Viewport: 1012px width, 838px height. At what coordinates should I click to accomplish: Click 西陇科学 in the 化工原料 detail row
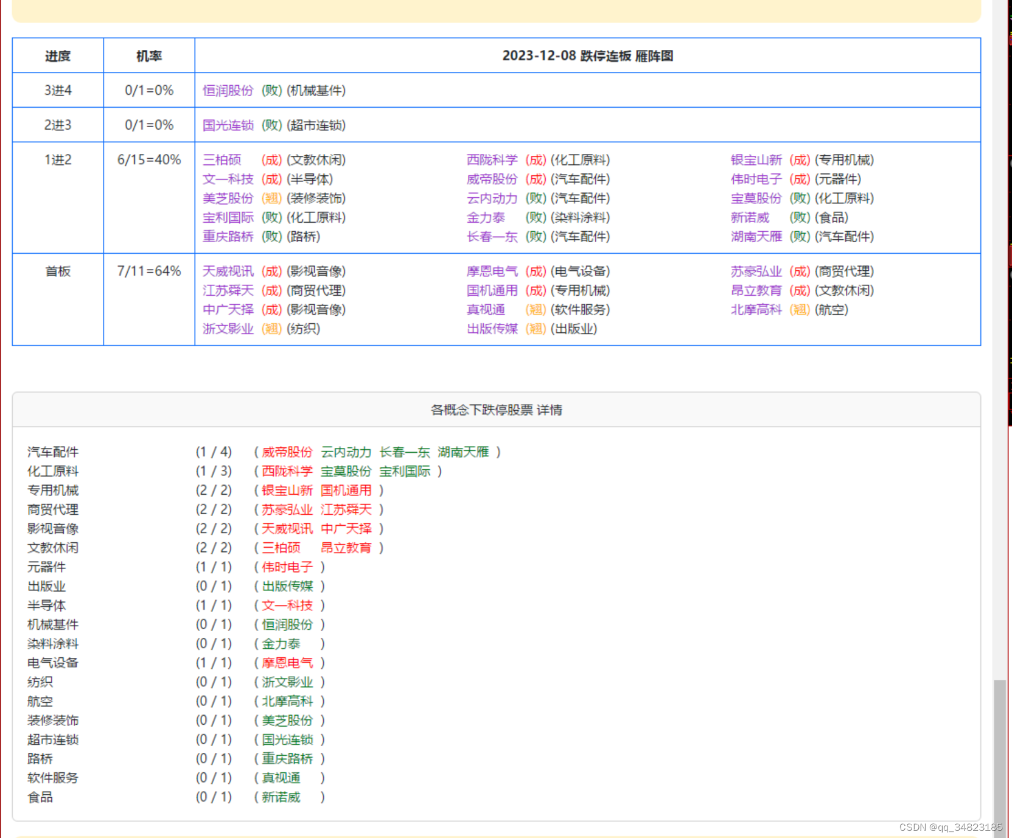(287, 472)
